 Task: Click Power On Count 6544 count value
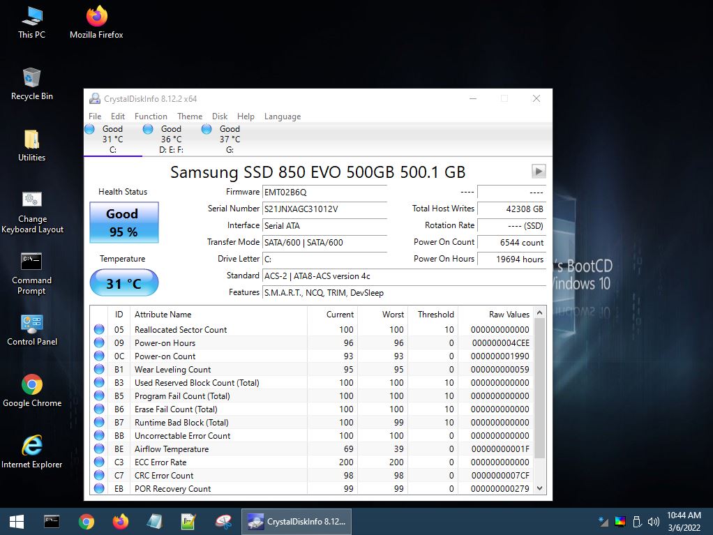coord(511,243)
